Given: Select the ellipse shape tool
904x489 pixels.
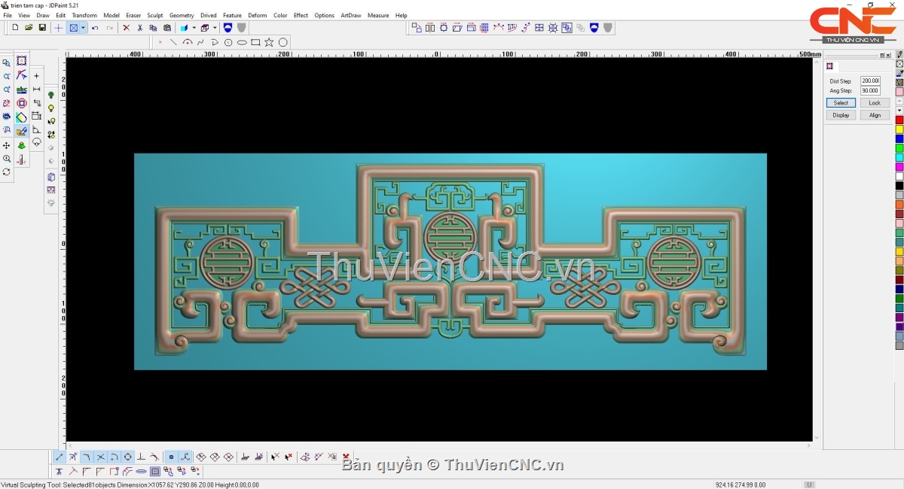Looking at the screenshot, I should pos(242,42).
